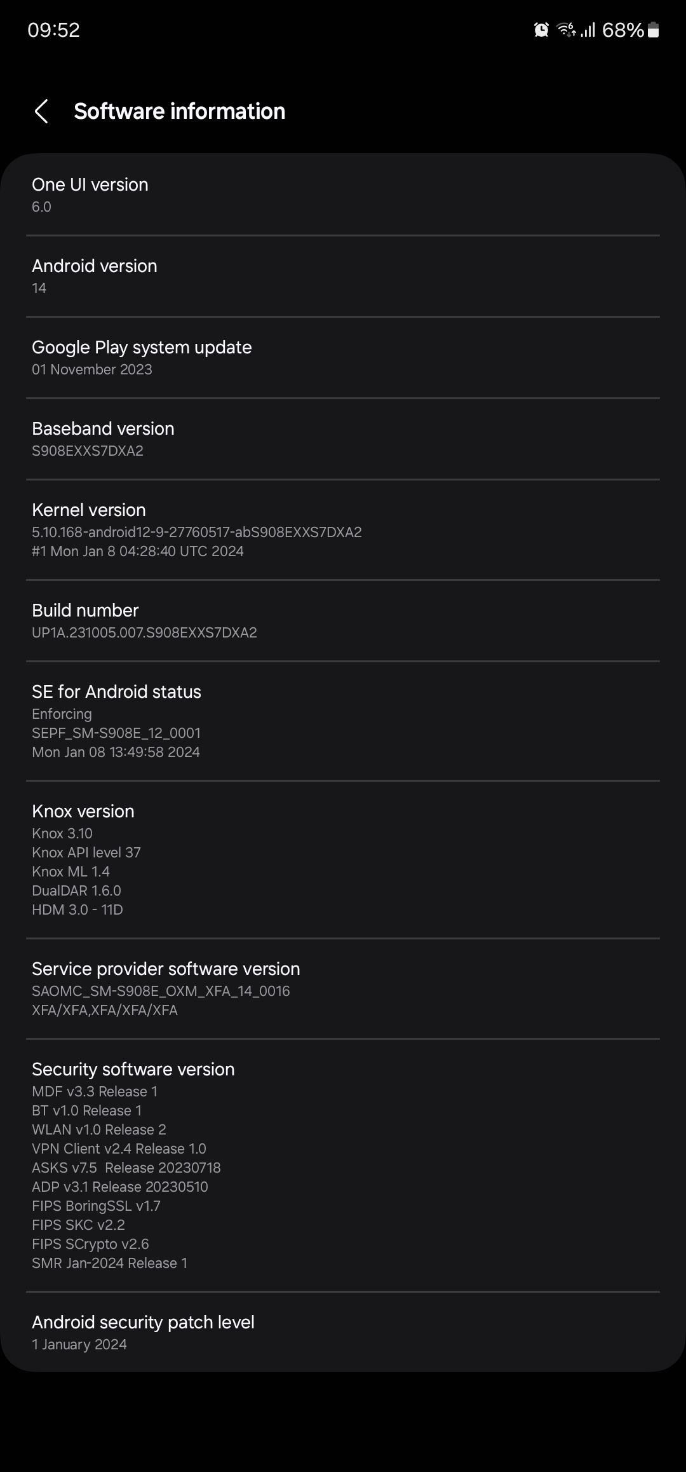Select the SE for Android status entry
686x1472 pixels.
coord(343,720)
